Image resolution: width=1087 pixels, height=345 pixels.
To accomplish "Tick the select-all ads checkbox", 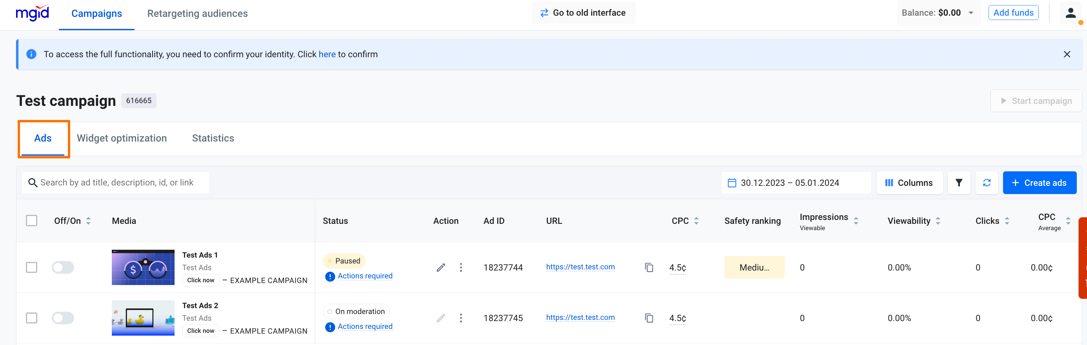I will pyautogui.click(x=32, y=221).
